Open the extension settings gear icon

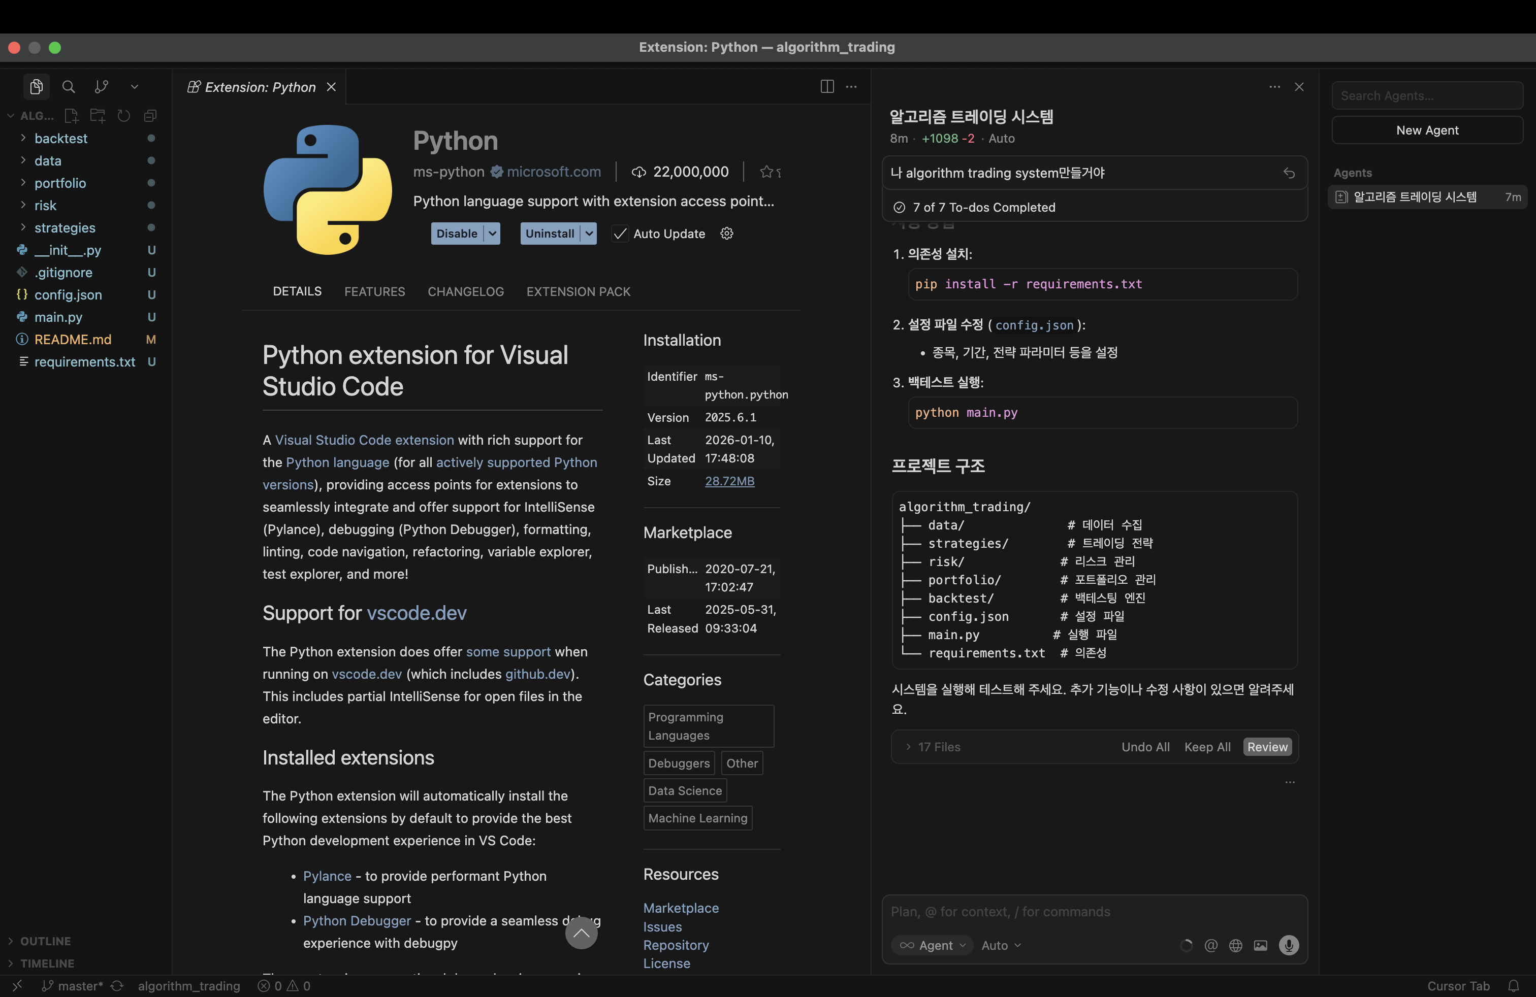click(x=727, y=234)
